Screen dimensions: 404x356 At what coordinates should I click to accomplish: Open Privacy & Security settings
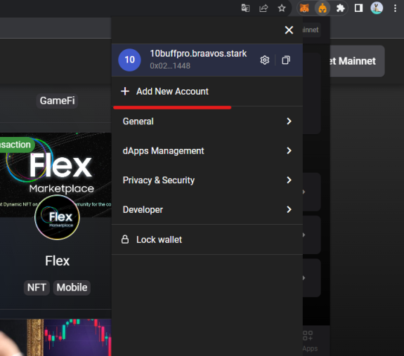(x=207, y=180)
